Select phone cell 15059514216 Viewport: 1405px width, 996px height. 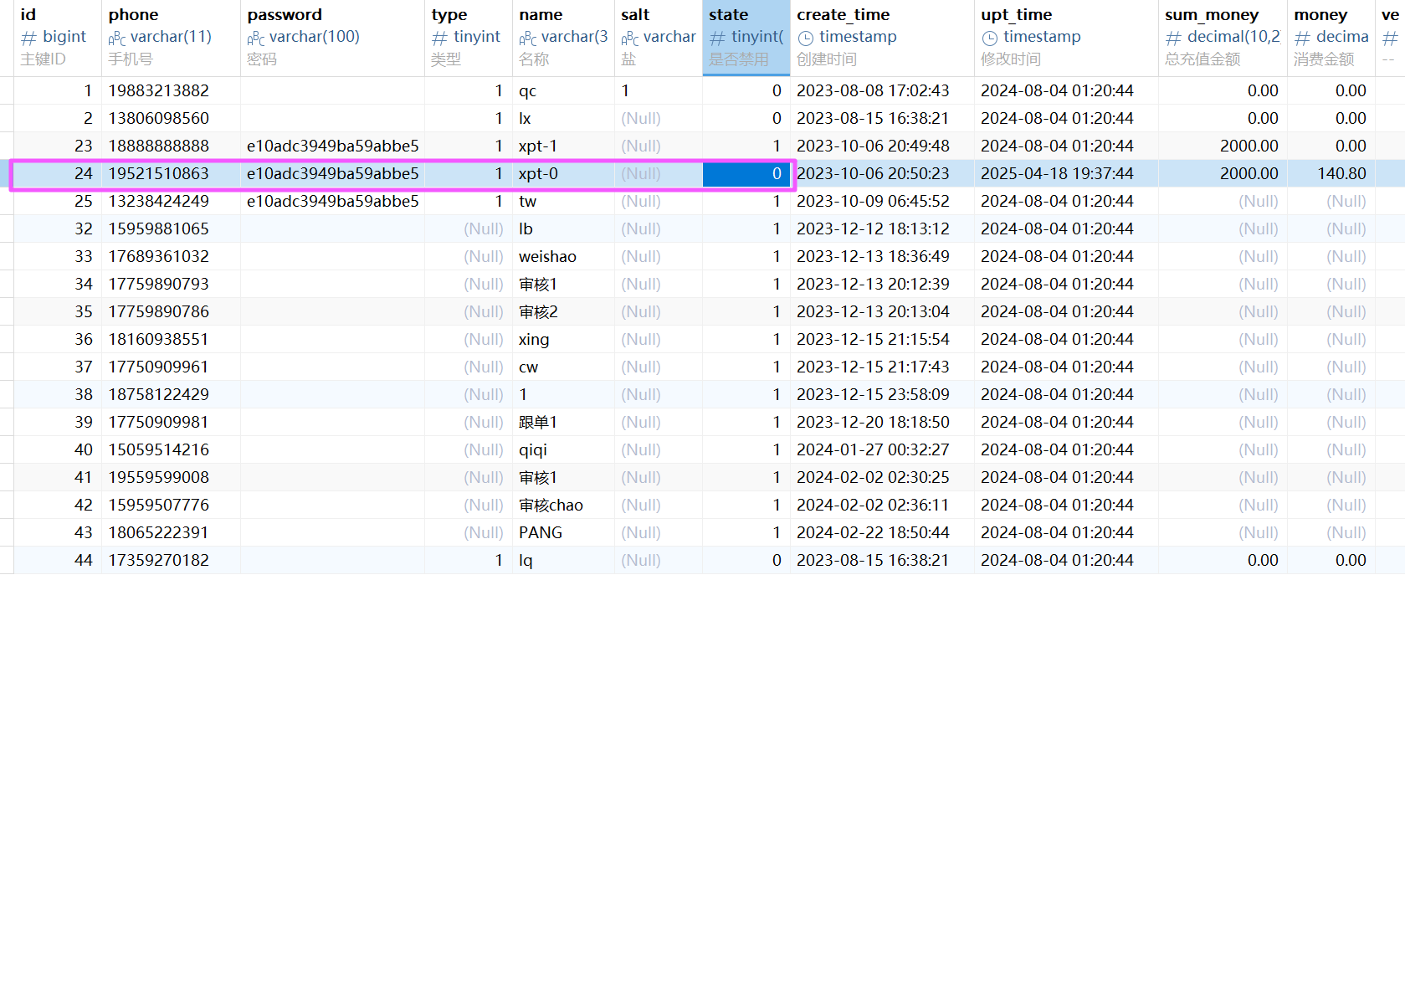(x=171, y=449)
